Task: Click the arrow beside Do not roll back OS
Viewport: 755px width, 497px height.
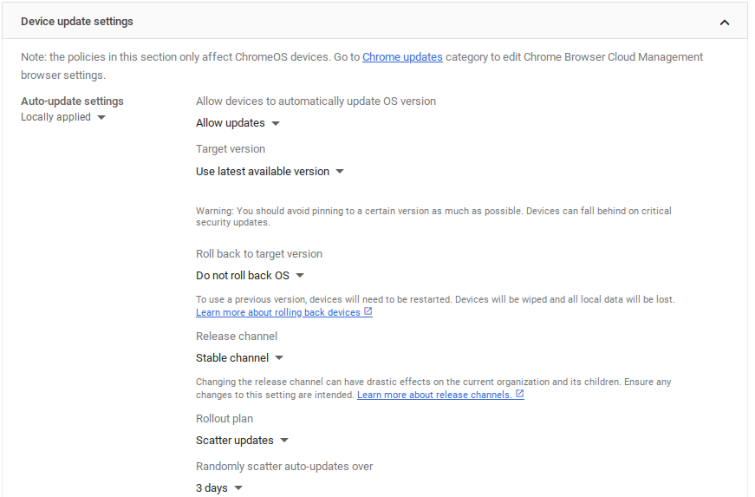Action: coord(300,276)
